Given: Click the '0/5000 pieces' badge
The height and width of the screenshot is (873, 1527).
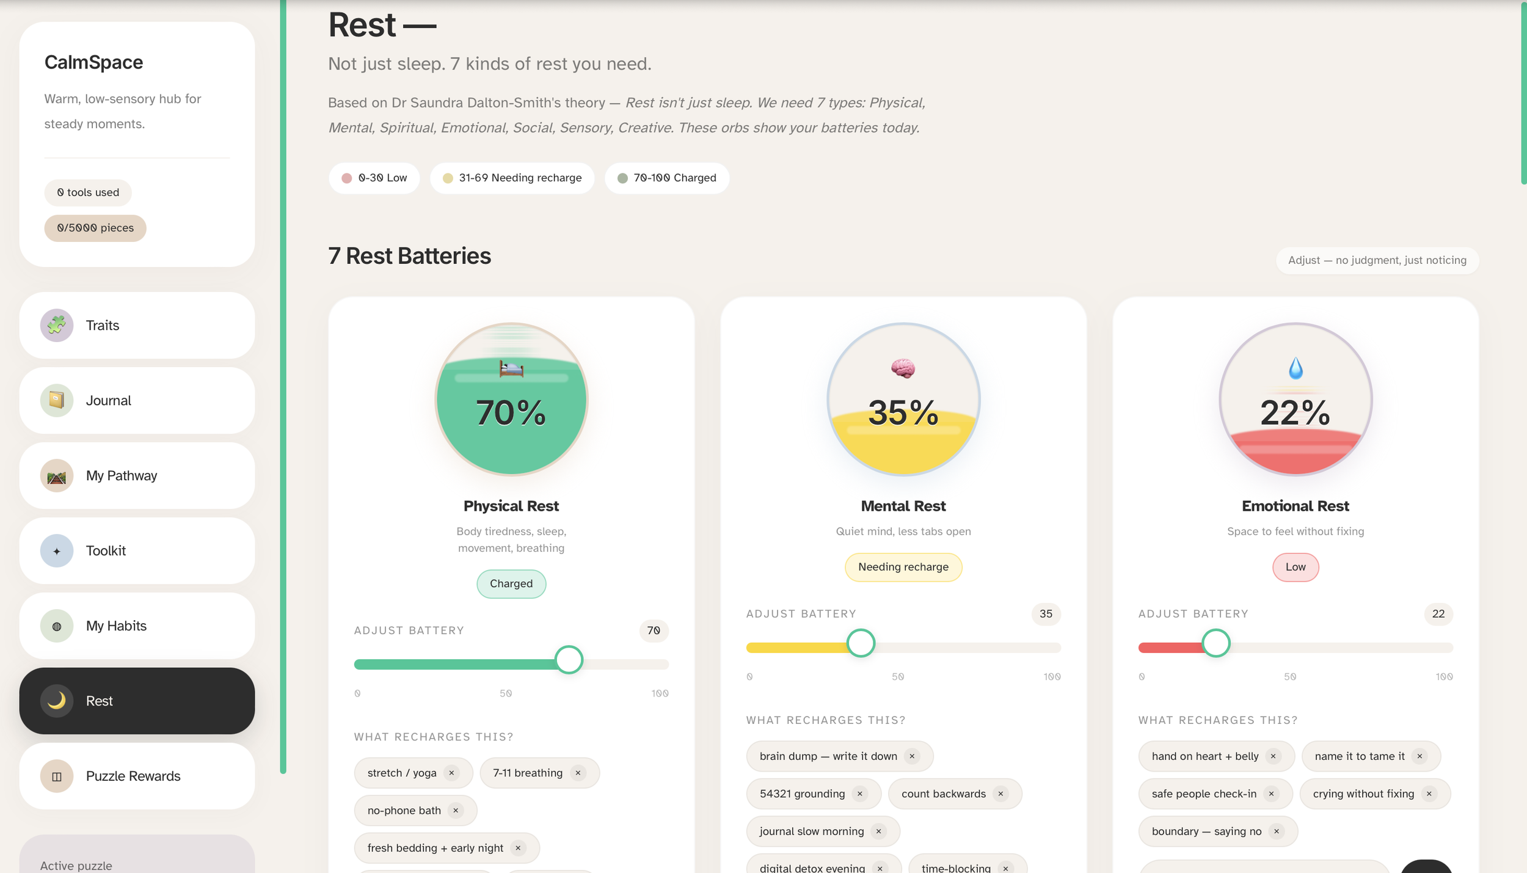Looking at the screenshot, I should (x=95, y=228).
